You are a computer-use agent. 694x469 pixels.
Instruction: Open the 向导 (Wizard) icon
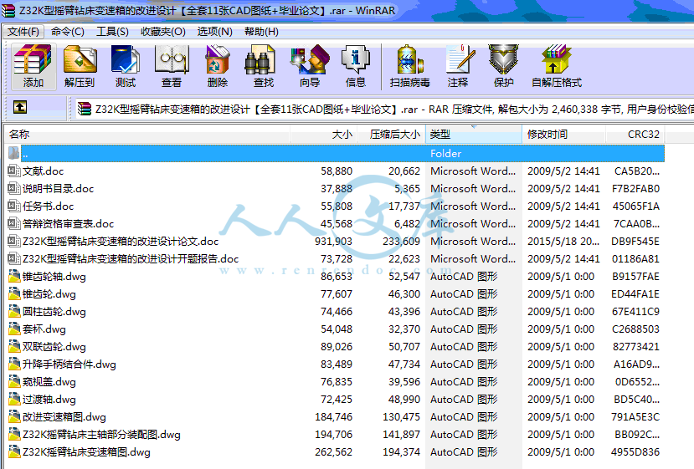pyautogui.click(x=310, y=66)
